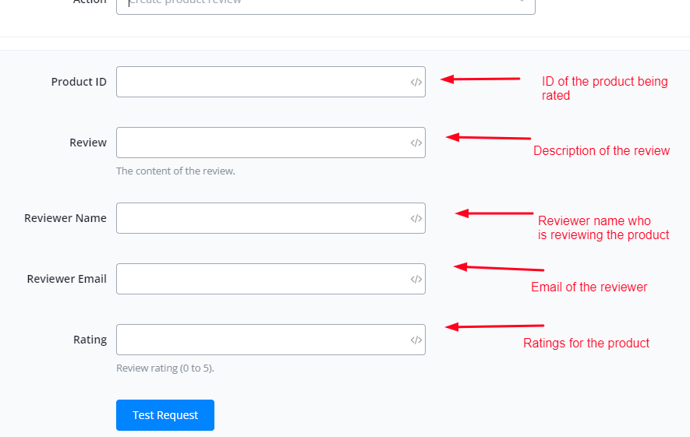The height and width of the screenshot is (437, 690).
Task: Click the Review field label
Action: click(88, 143)
